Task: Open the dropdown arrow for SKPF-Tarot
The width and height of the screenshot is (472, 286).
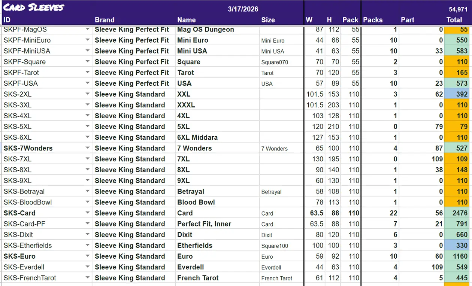Action: point(88,73)
